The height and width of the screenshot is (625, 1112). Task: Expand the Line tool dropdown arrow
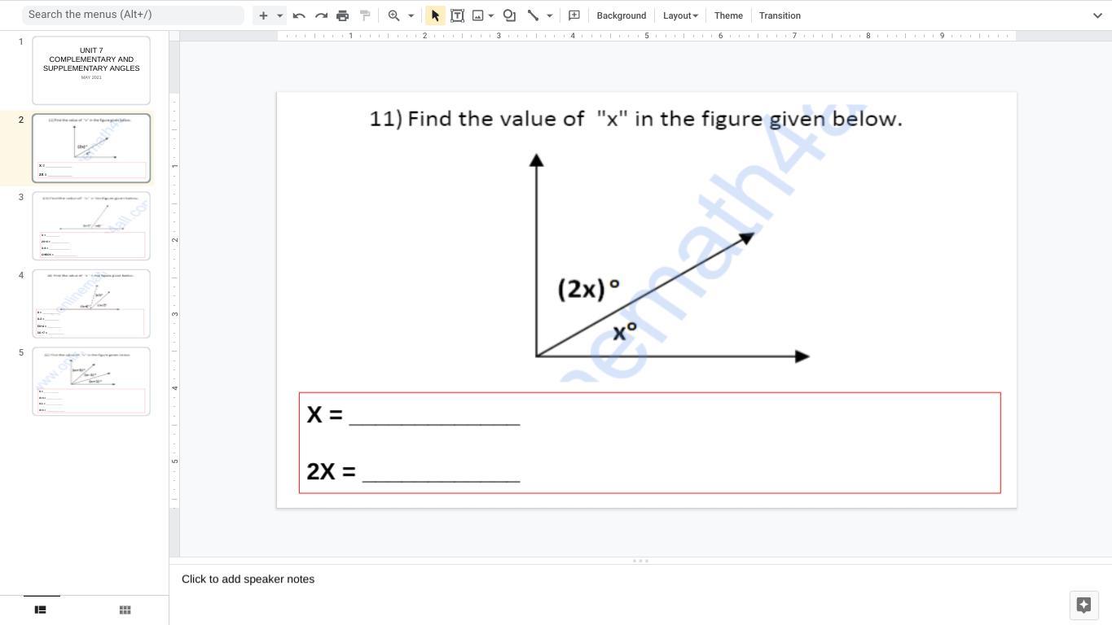point(549,15)
